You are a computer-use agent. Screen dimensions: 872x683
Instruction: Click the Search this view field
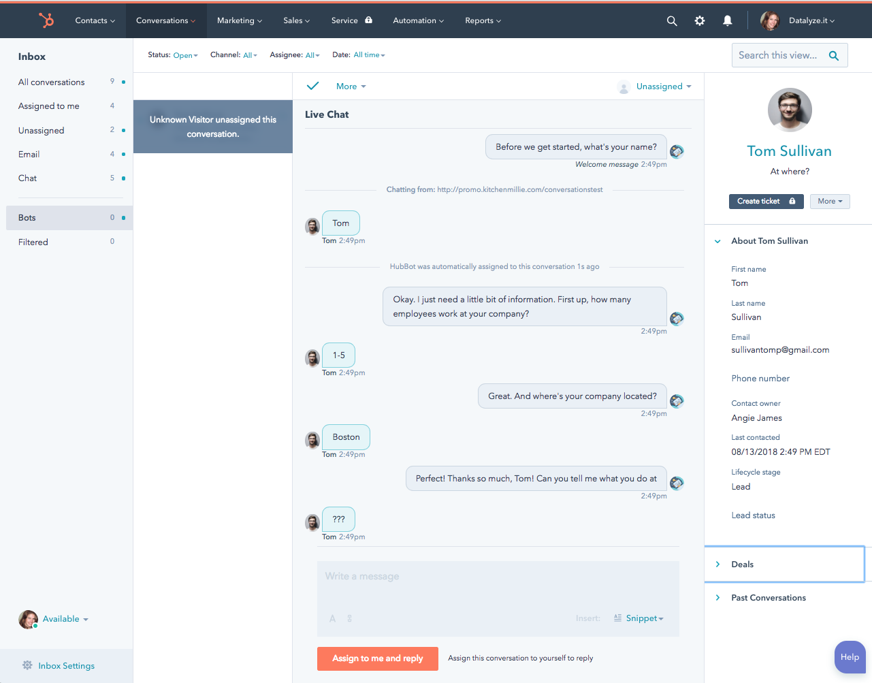click(779, 55)
